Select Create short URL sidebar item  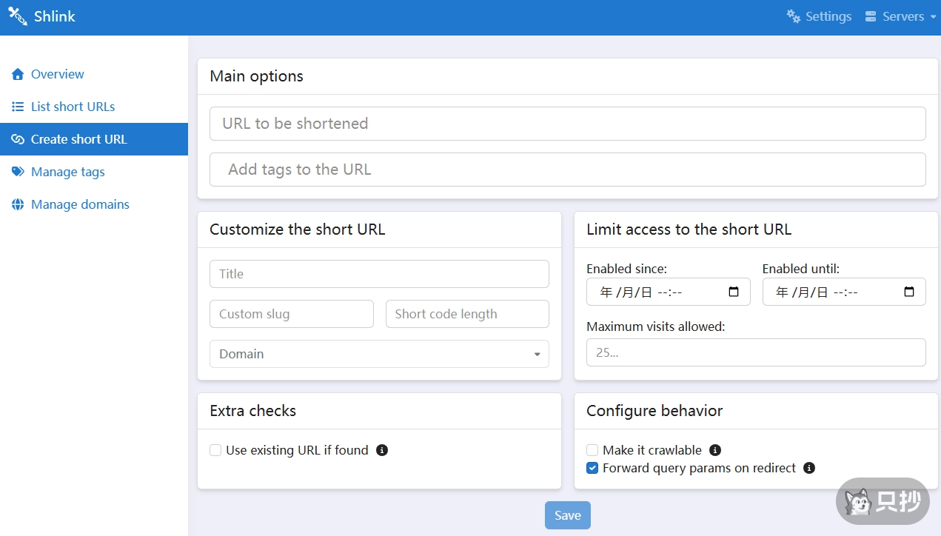78,139
